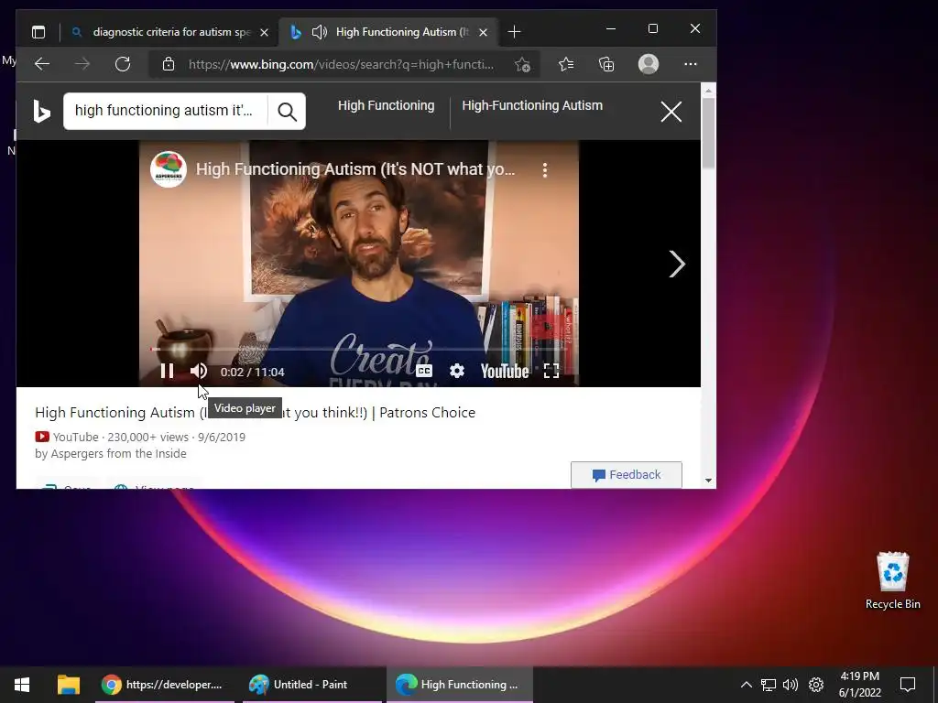Click the video title below player
This screenshot has width=938, height=703.
(x=255, y=413)
